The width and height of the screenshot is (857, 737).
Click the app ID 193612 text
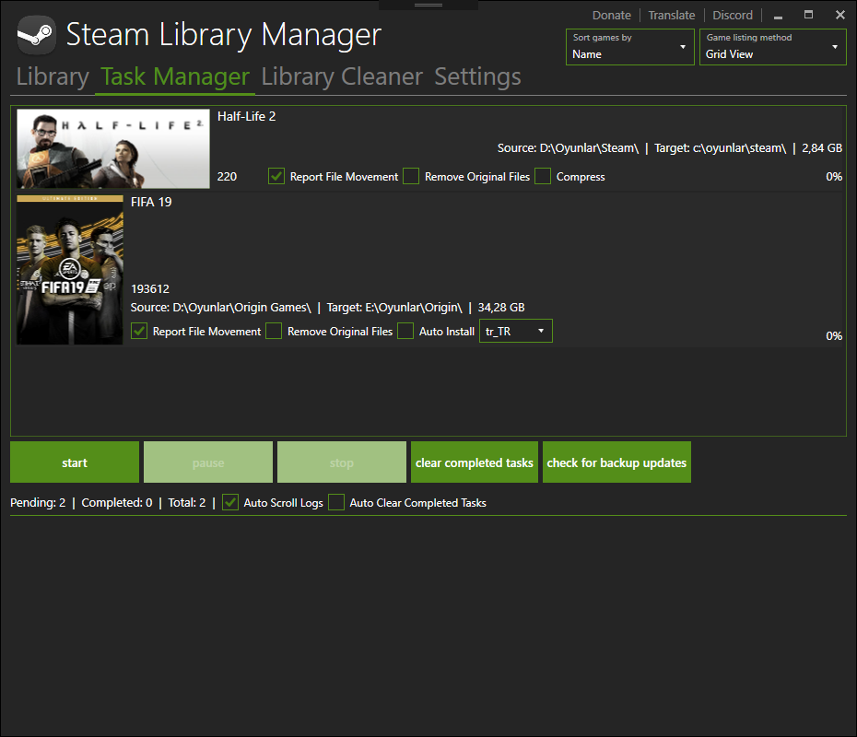(150, 289)
